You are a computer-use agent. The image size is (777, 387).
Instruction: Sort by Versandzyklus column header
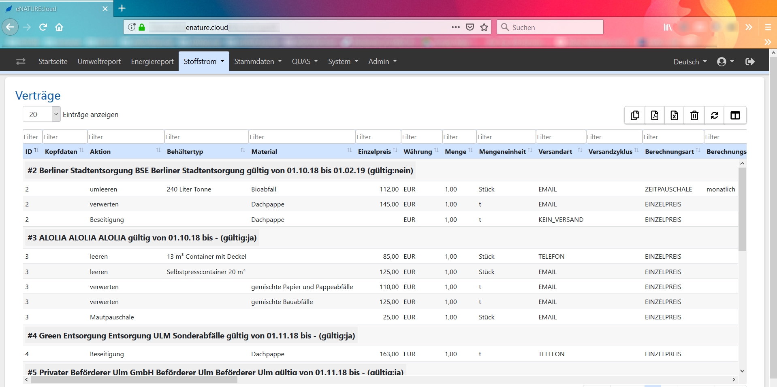[613, 151]
